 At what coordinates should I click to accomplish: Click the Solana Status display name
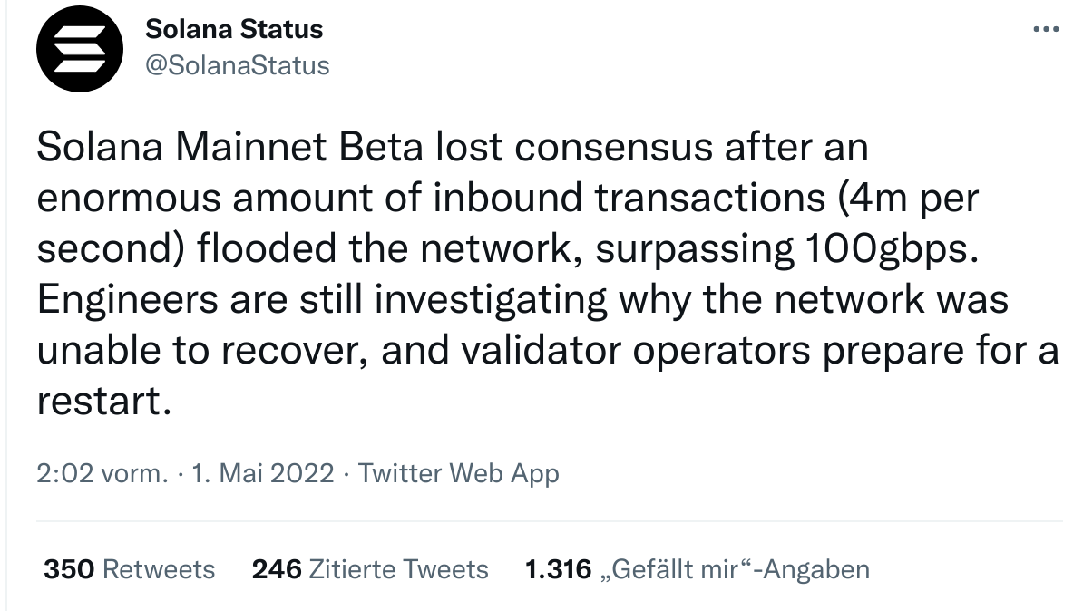coord(234,29)
